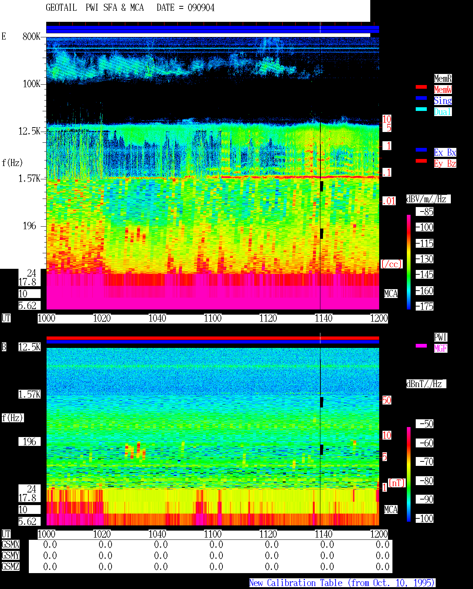Click the electric field color bar
This screenshot has width=473, height=589.
click(x=409, y=262)
